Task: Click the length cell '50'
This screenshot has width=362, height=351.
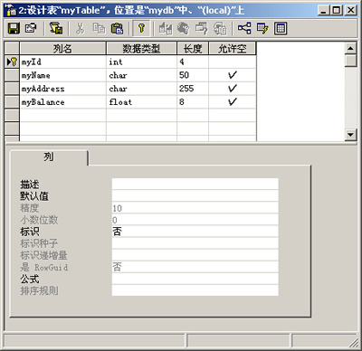Action: (x=193, y=75)
